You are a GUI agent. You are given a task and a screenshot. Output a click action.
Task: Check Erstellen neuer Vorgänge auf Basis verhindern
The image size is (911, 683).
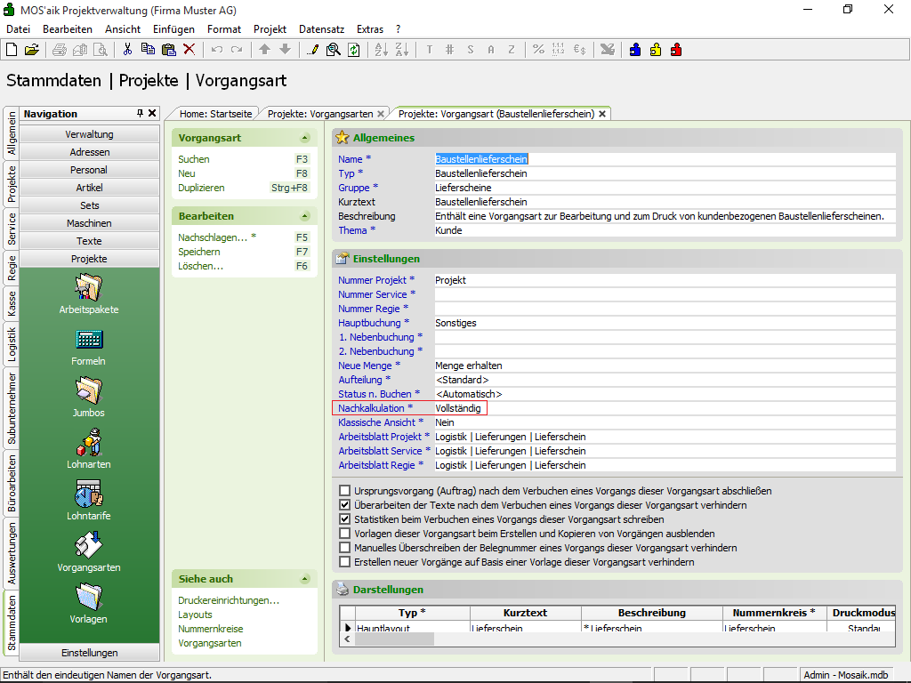[x=345, y=562]
